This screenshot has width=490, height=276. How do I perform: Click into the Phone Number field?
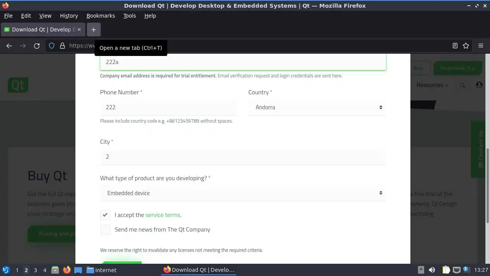168,107
